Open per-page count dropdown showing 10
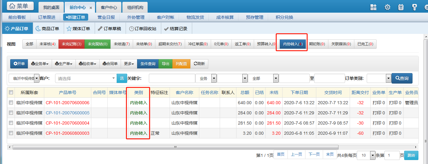This screenshot has height=164, width=428. pyautogui.click(x=366, y=155)
